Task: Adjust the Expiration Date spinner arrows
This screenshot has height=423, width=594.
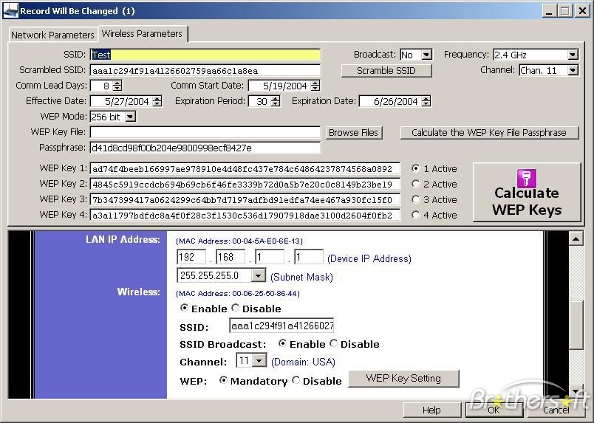Action: point(426,101)
